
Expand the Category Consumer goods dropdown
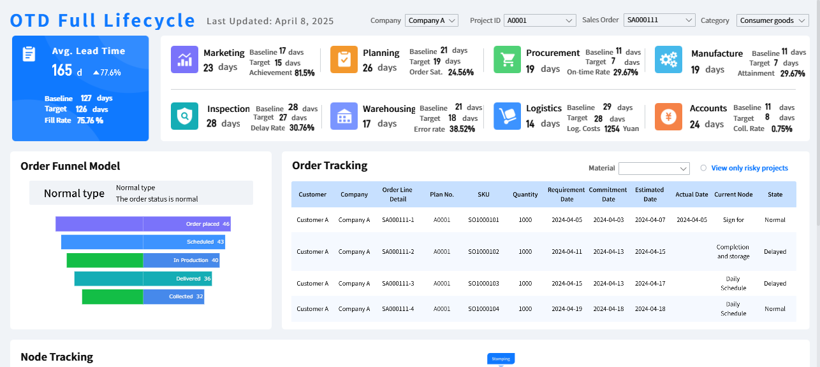(x=772, y=20)
